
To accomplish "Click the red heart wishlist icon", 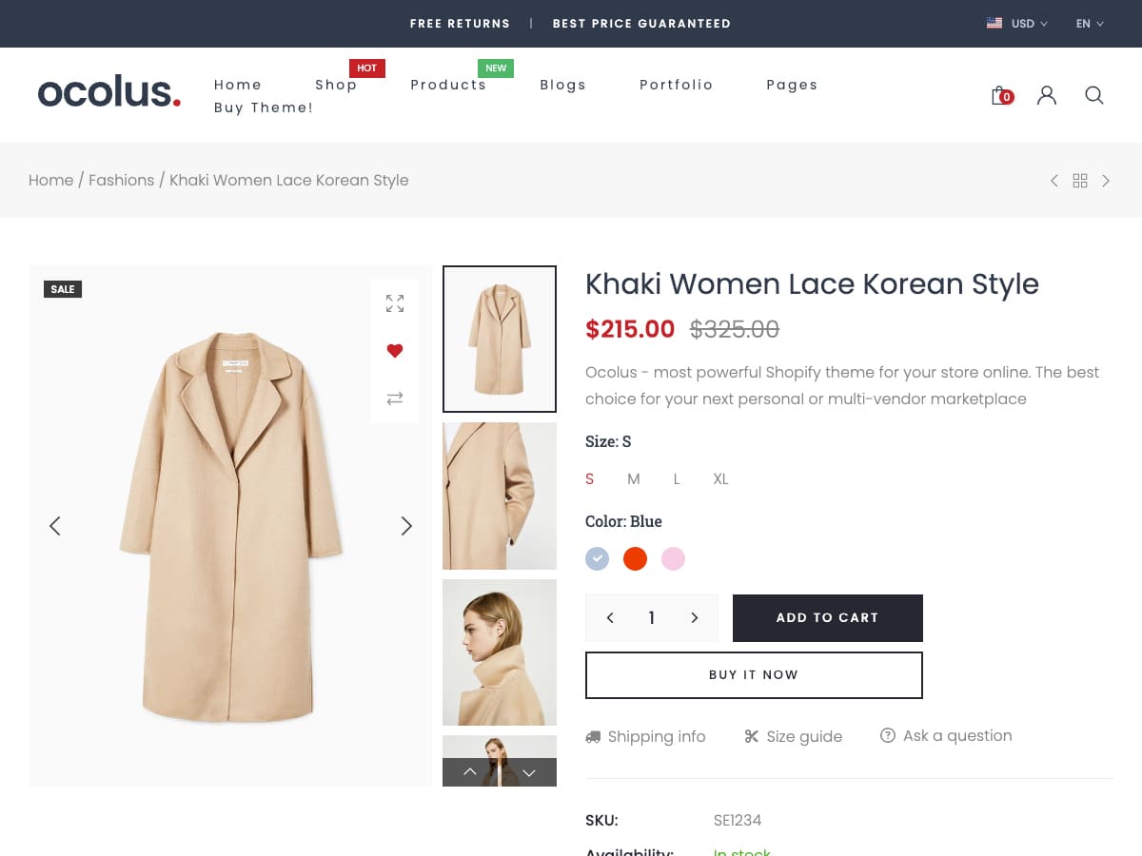I will click(x=395, y=351).
